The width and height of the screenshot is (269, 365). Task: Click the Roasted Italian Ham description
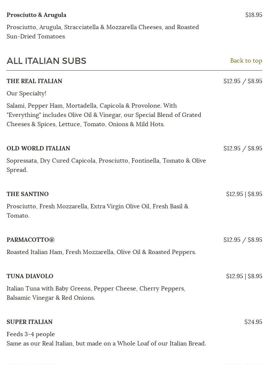point(101,252)
